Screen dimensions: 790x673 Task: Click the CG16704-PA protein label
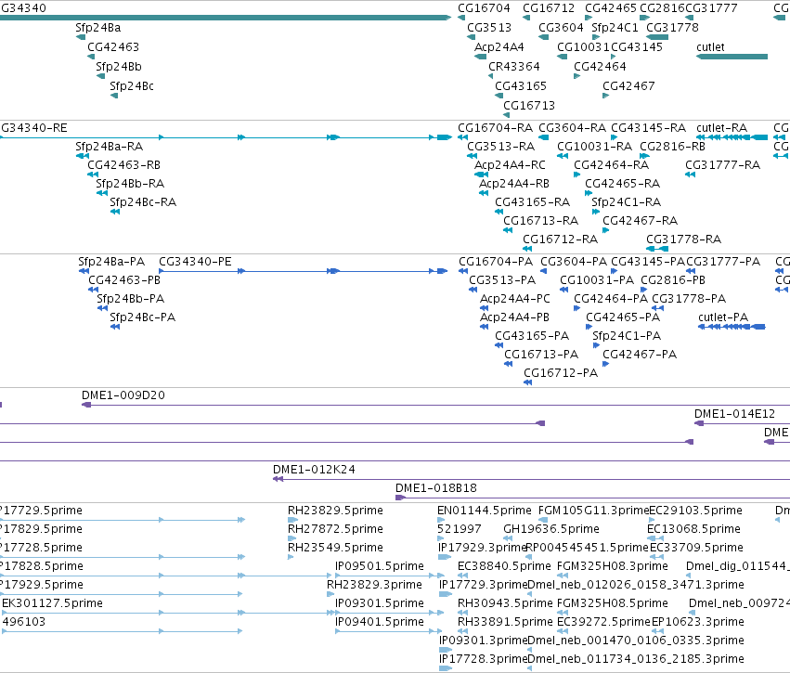click(496, 262)
